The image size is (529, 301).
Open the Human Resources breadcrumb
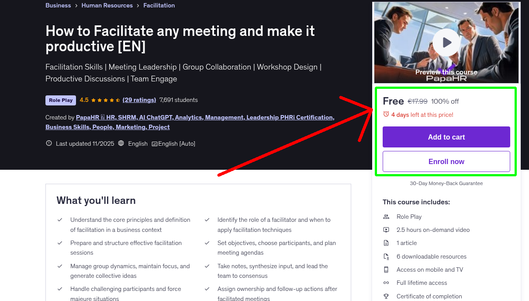[x=107, y=5]
